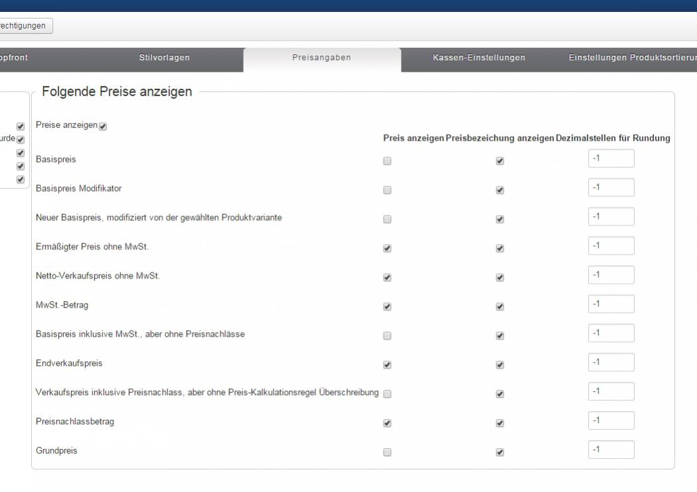
Task: Uncheck 'Preis anzeigen' for Ermäßigter Preis ohne MwSt.
Action: (x=388, y=248)
